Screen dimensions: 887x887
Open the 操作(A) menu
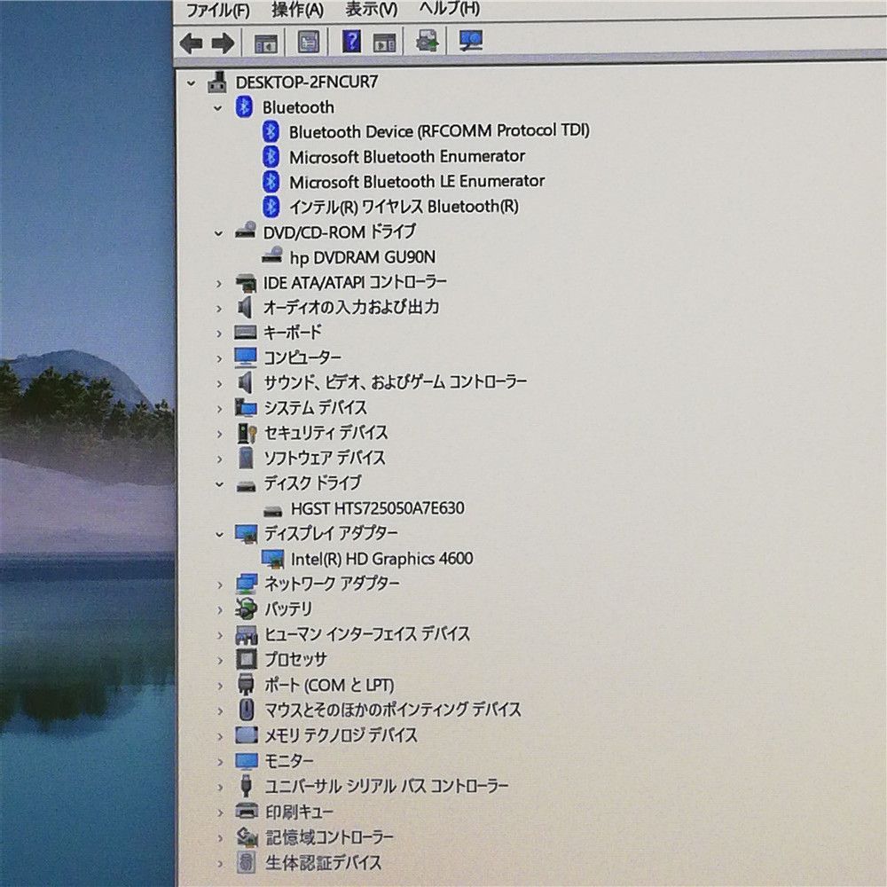pyautogui.click(x=297, y=10)
